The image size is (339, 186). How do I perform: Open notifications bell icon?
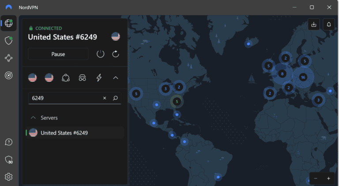pos(329,24)
